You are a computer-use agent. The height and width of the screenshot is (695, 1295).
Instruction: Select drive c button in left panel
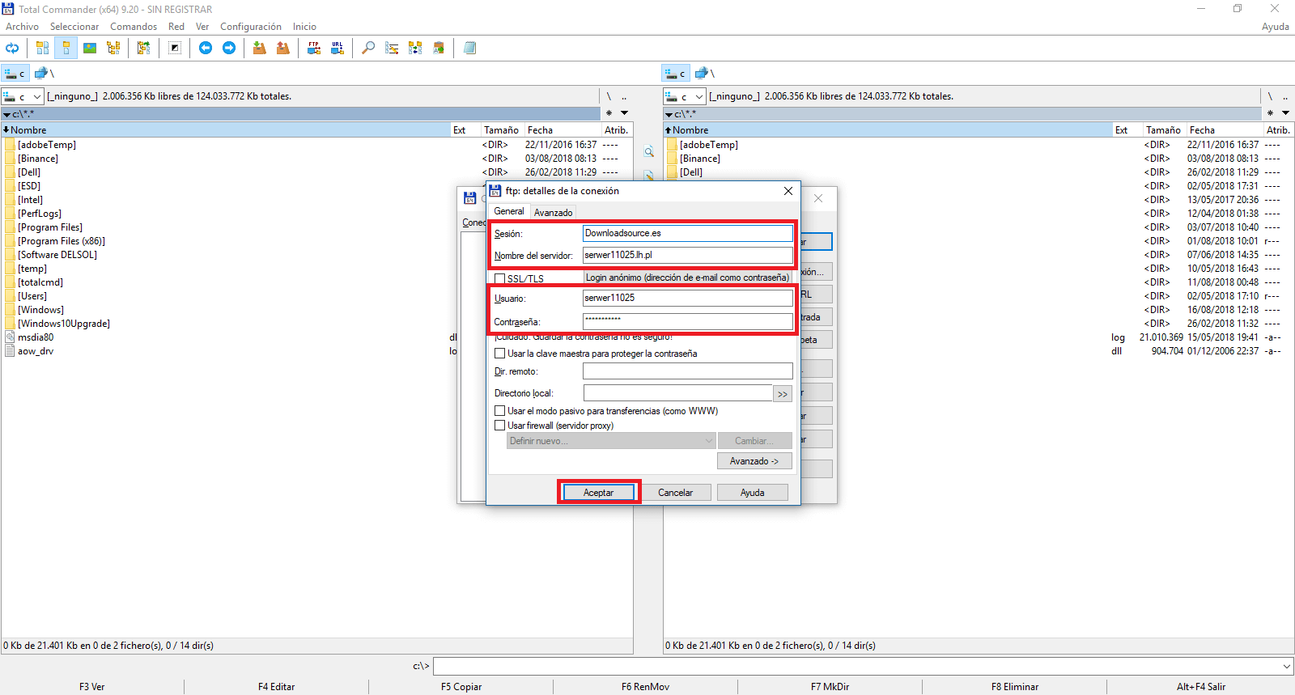[15, 74]
